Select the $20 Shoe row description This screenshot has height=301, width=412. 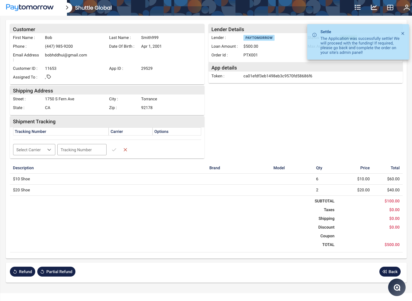(22, 190)
